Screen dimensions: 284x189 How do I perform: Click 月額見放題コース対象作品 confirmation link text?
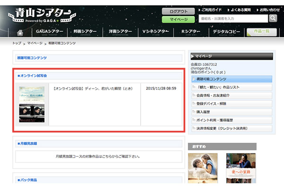(x=98, y=156)
